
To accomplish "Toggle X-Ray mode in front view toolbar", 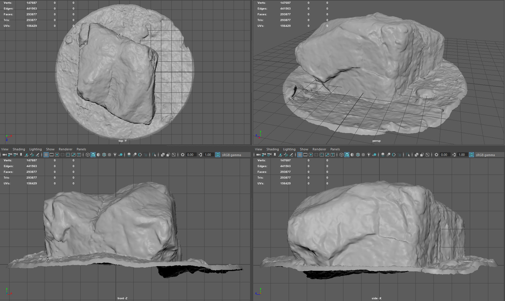I will coord(163,155).
